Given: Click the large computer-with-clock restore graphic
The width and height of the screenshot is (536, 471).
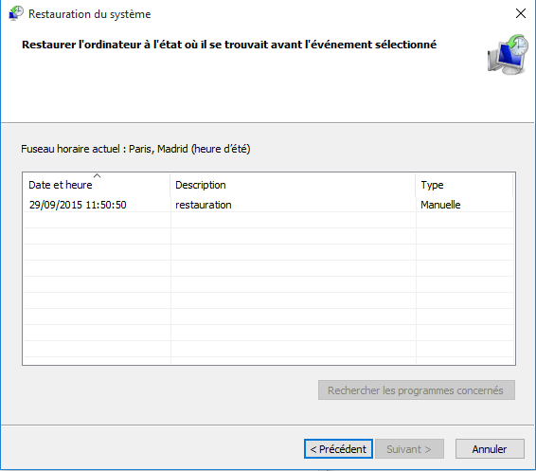Looking at the screenshot, I should click(508, 54).
